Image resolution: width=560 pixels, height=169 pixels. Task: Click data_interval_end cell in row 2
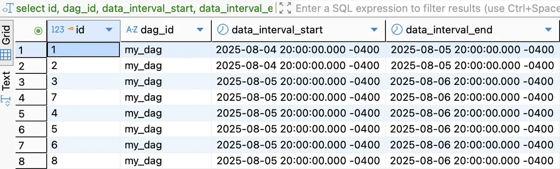tap(472, 66)
